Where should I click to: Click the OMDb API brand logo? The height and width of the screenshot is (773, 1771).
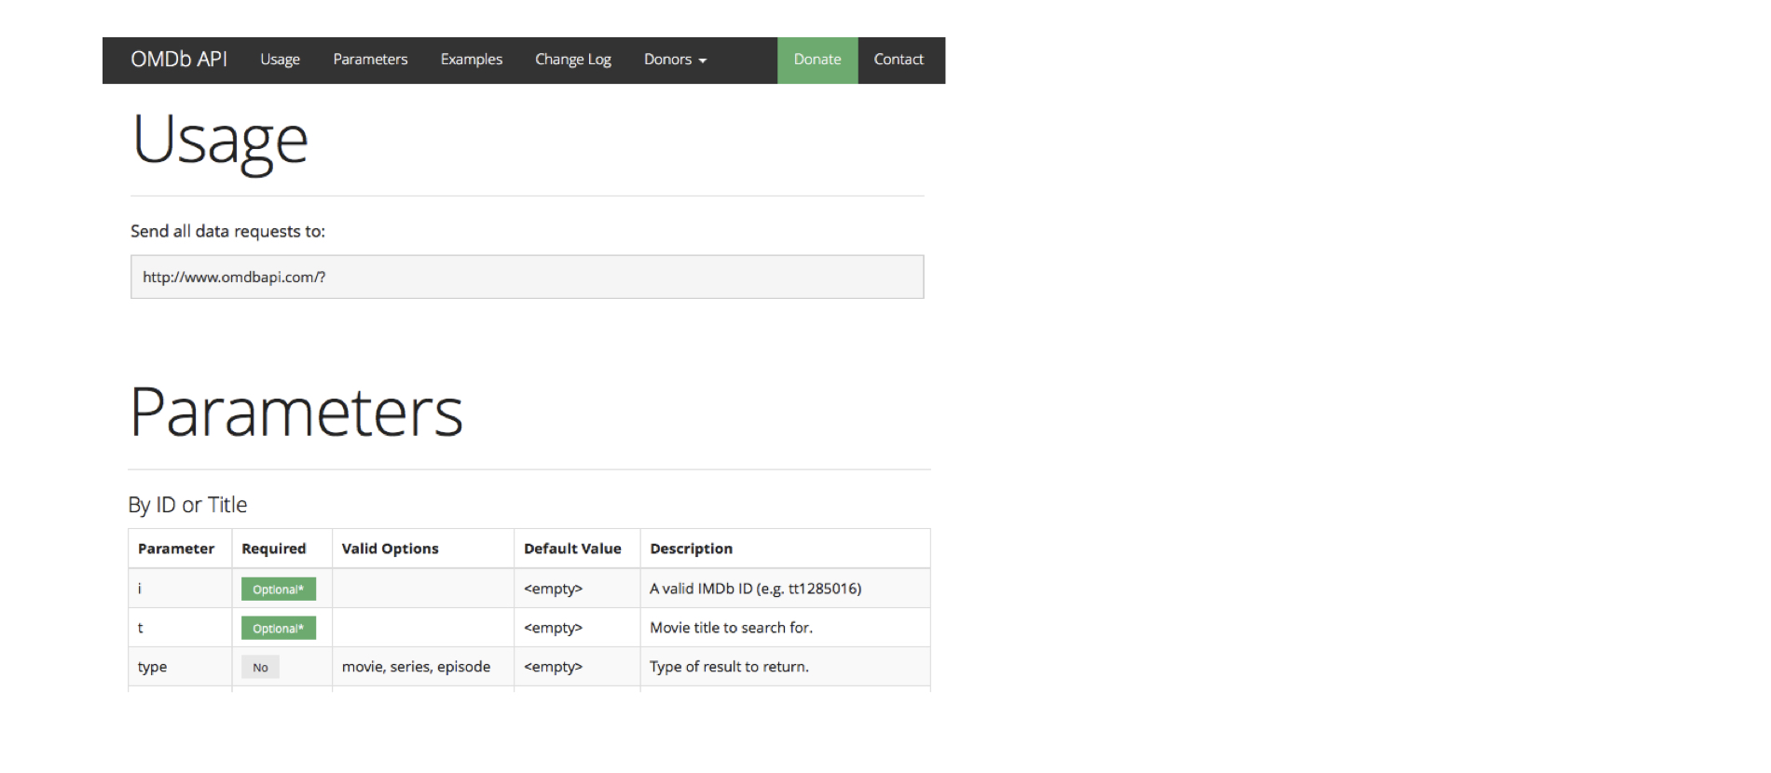[x=179, y=60]
